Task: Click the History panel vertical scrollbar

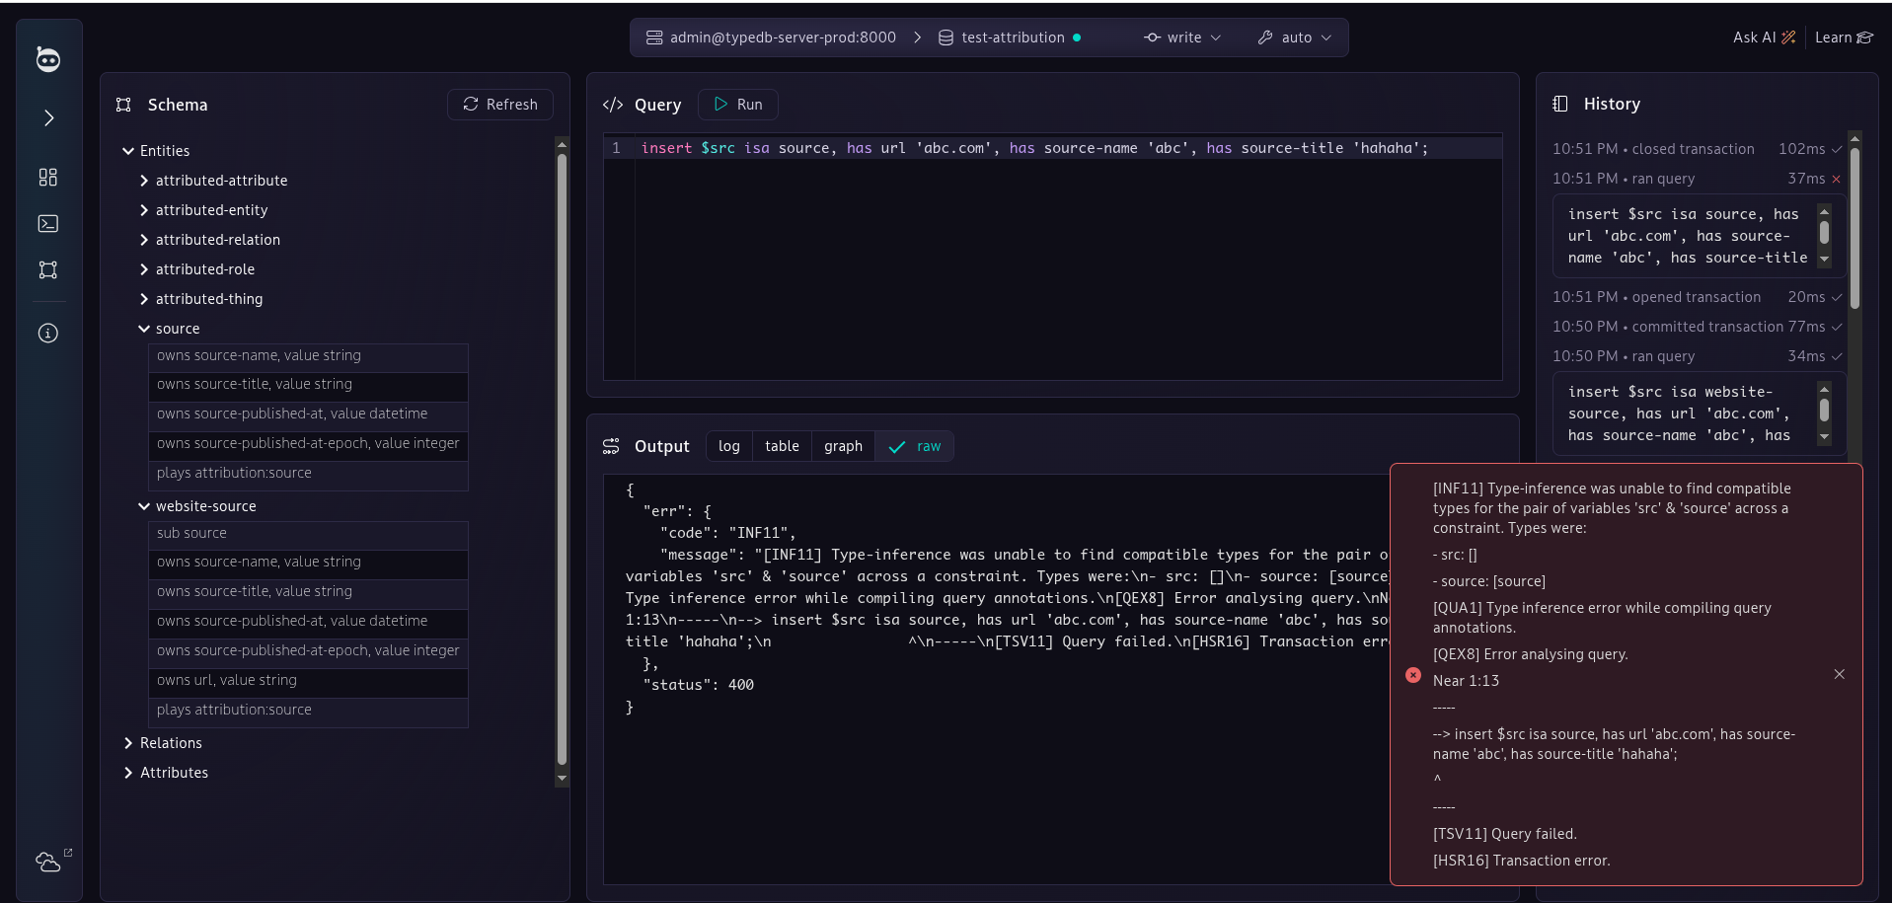Action: click(x=1854, y=227)
